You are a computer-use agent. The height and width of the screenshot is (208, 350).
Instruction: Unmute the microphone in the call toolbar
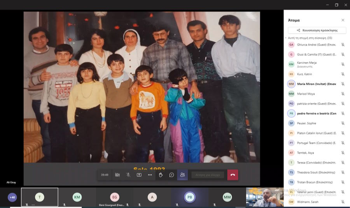click(128, 175)
